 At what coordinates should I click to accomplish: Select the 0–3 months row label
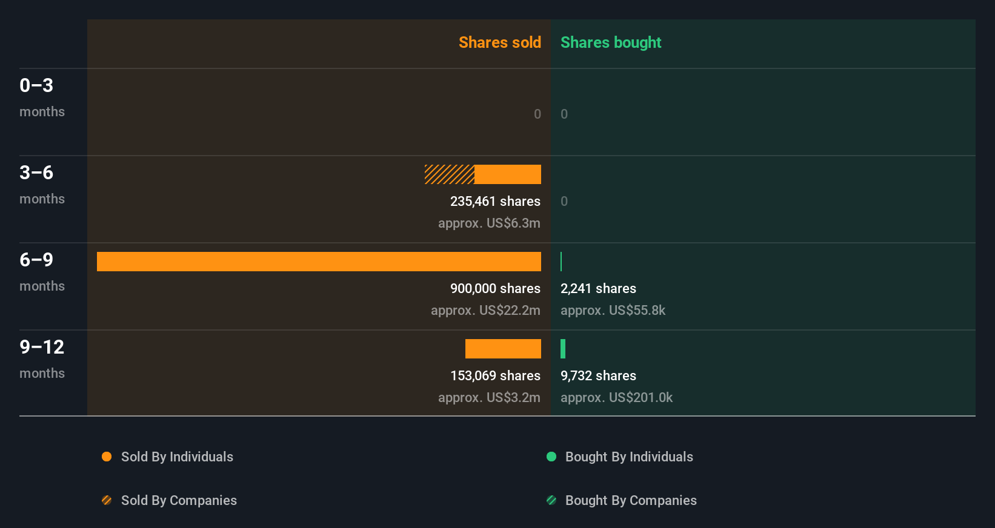tap(42, 97)
